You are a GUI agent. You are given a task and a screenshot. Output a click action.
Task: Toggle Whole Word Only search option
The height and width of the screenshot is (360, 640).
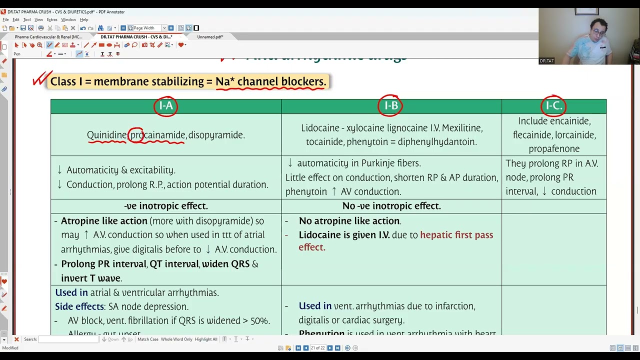click(x=176, y=339)
